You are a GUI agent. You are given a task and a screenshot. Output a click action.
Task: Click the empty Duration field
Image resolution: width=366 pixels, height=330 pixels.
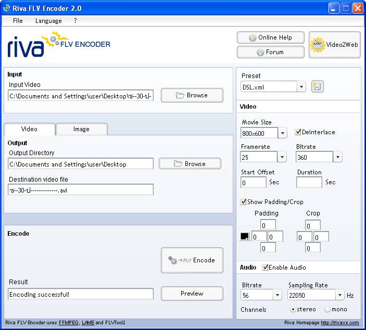(x=309, y=182)
